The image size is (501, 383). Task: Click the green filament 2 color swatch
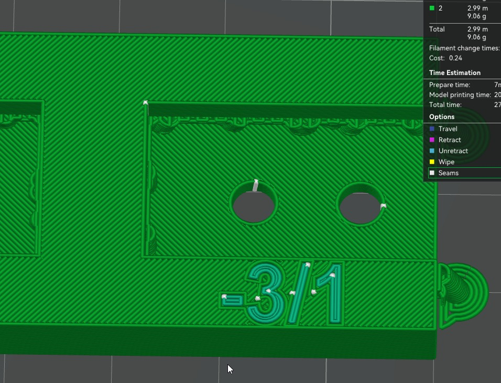point(432,8)
